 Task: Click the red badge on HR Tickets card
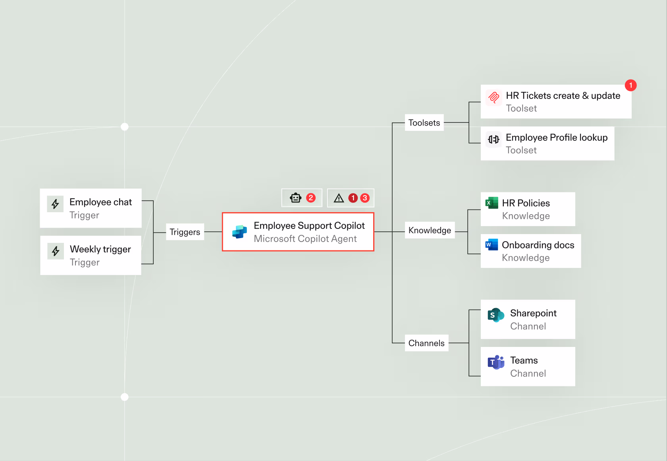coord(630,85)
